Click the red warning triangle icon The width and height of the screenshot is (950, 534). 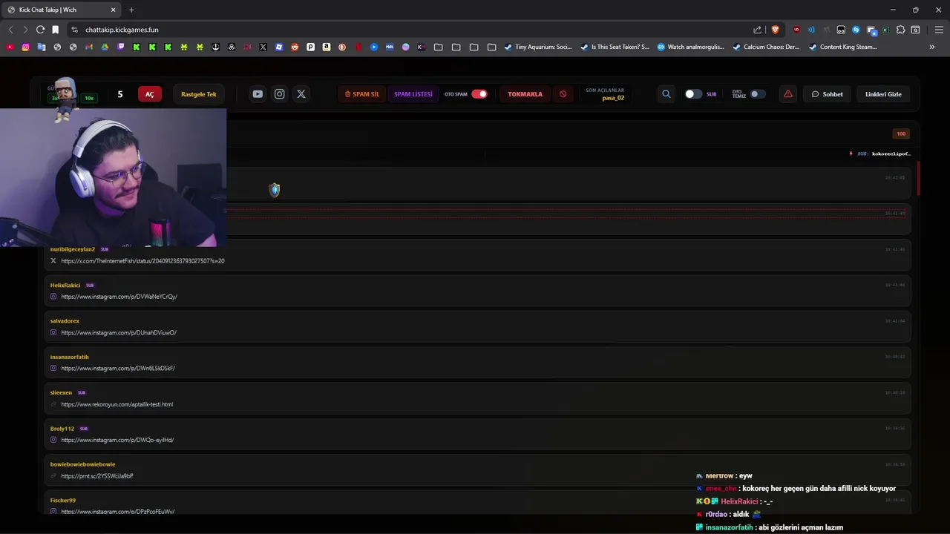(787, 94)
